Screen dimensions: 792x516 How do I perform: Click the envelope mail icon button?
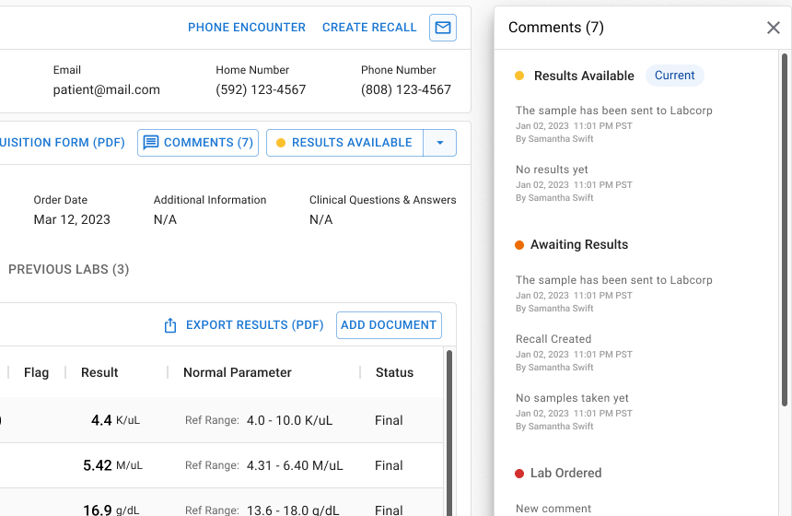tap(442, 28)
